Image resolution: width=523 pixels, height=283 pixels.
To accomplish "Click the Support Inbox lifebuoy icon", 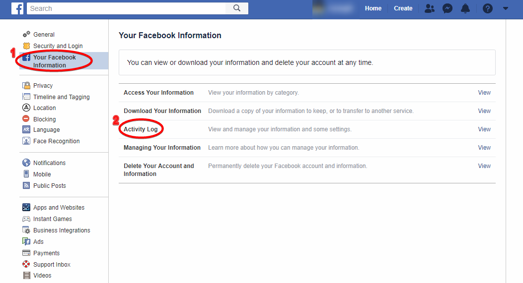I will 26,264.
